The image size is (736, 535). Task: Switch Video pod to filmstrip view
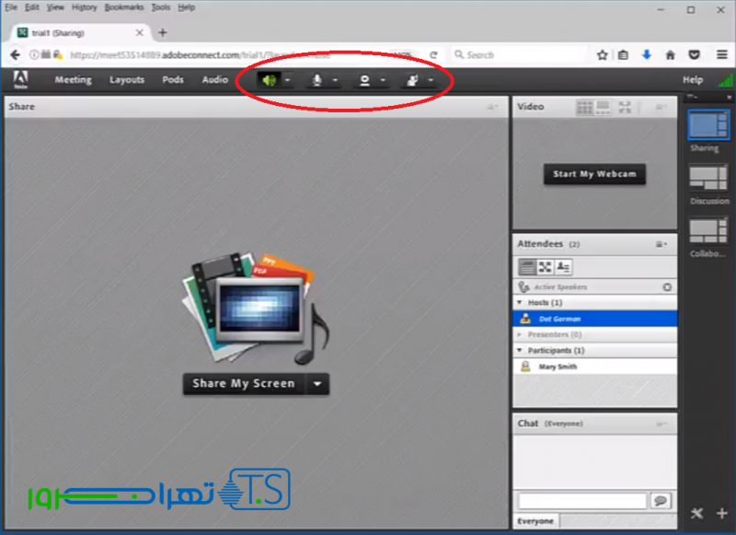tap(604, 108)
